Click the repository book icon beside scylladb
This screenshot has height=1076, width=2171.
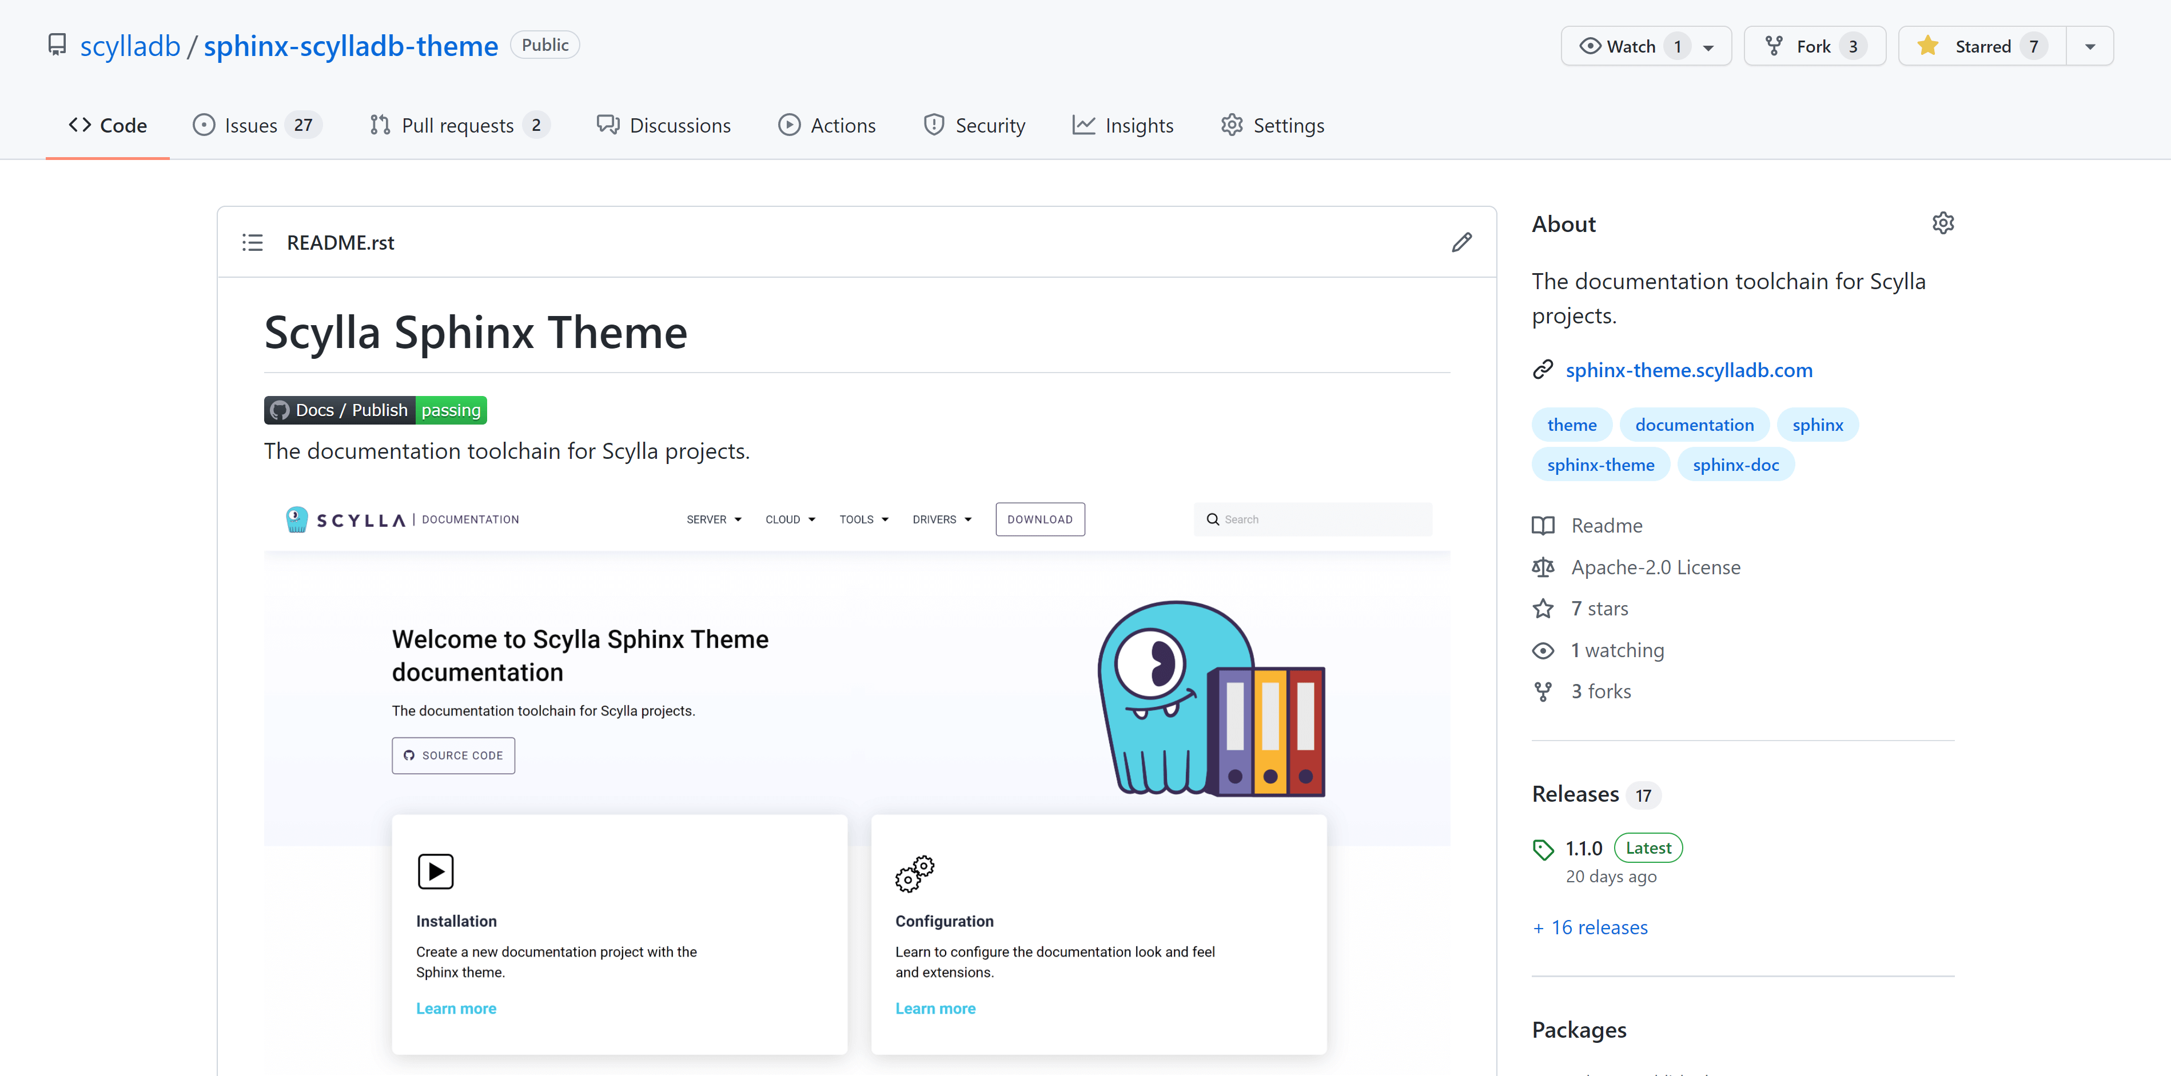click(x=57, y=45)
